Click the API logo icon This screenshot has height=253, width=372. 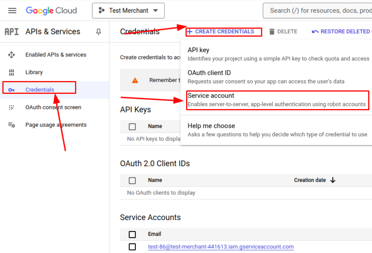pos(12,32)
